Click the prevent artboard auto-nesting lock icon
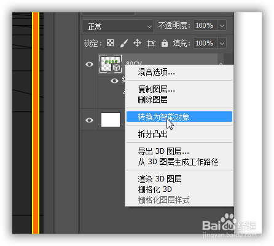The height and width of the screenshot is (246, 274). [151, 44]
